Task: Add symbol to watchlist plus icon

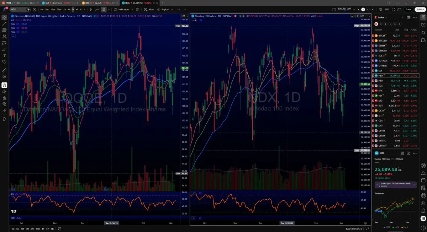Action: [402, 17]
